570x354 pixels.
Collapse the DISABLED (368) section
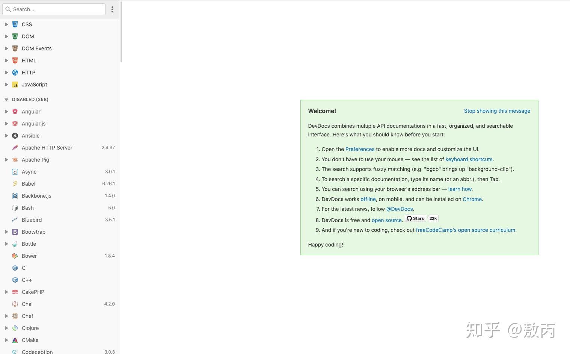pyautogui.click(x=6, y=100)
